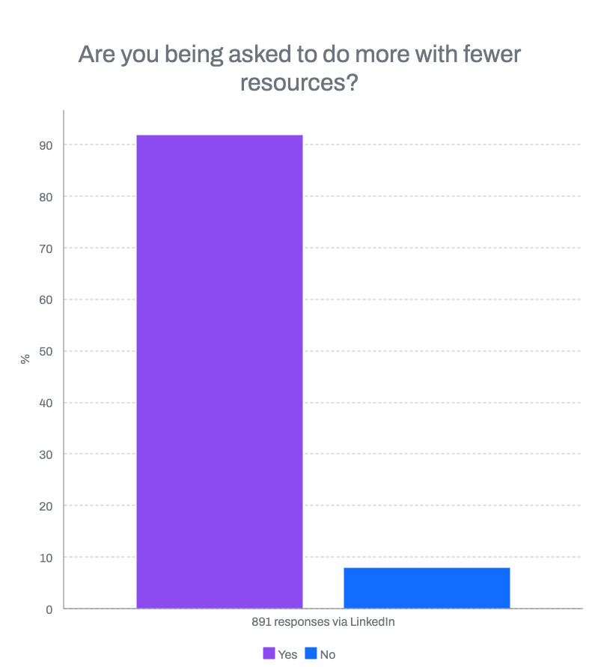Click the 50 y-axis tick label
Screen dimensions: 598x667
(46, 352)
